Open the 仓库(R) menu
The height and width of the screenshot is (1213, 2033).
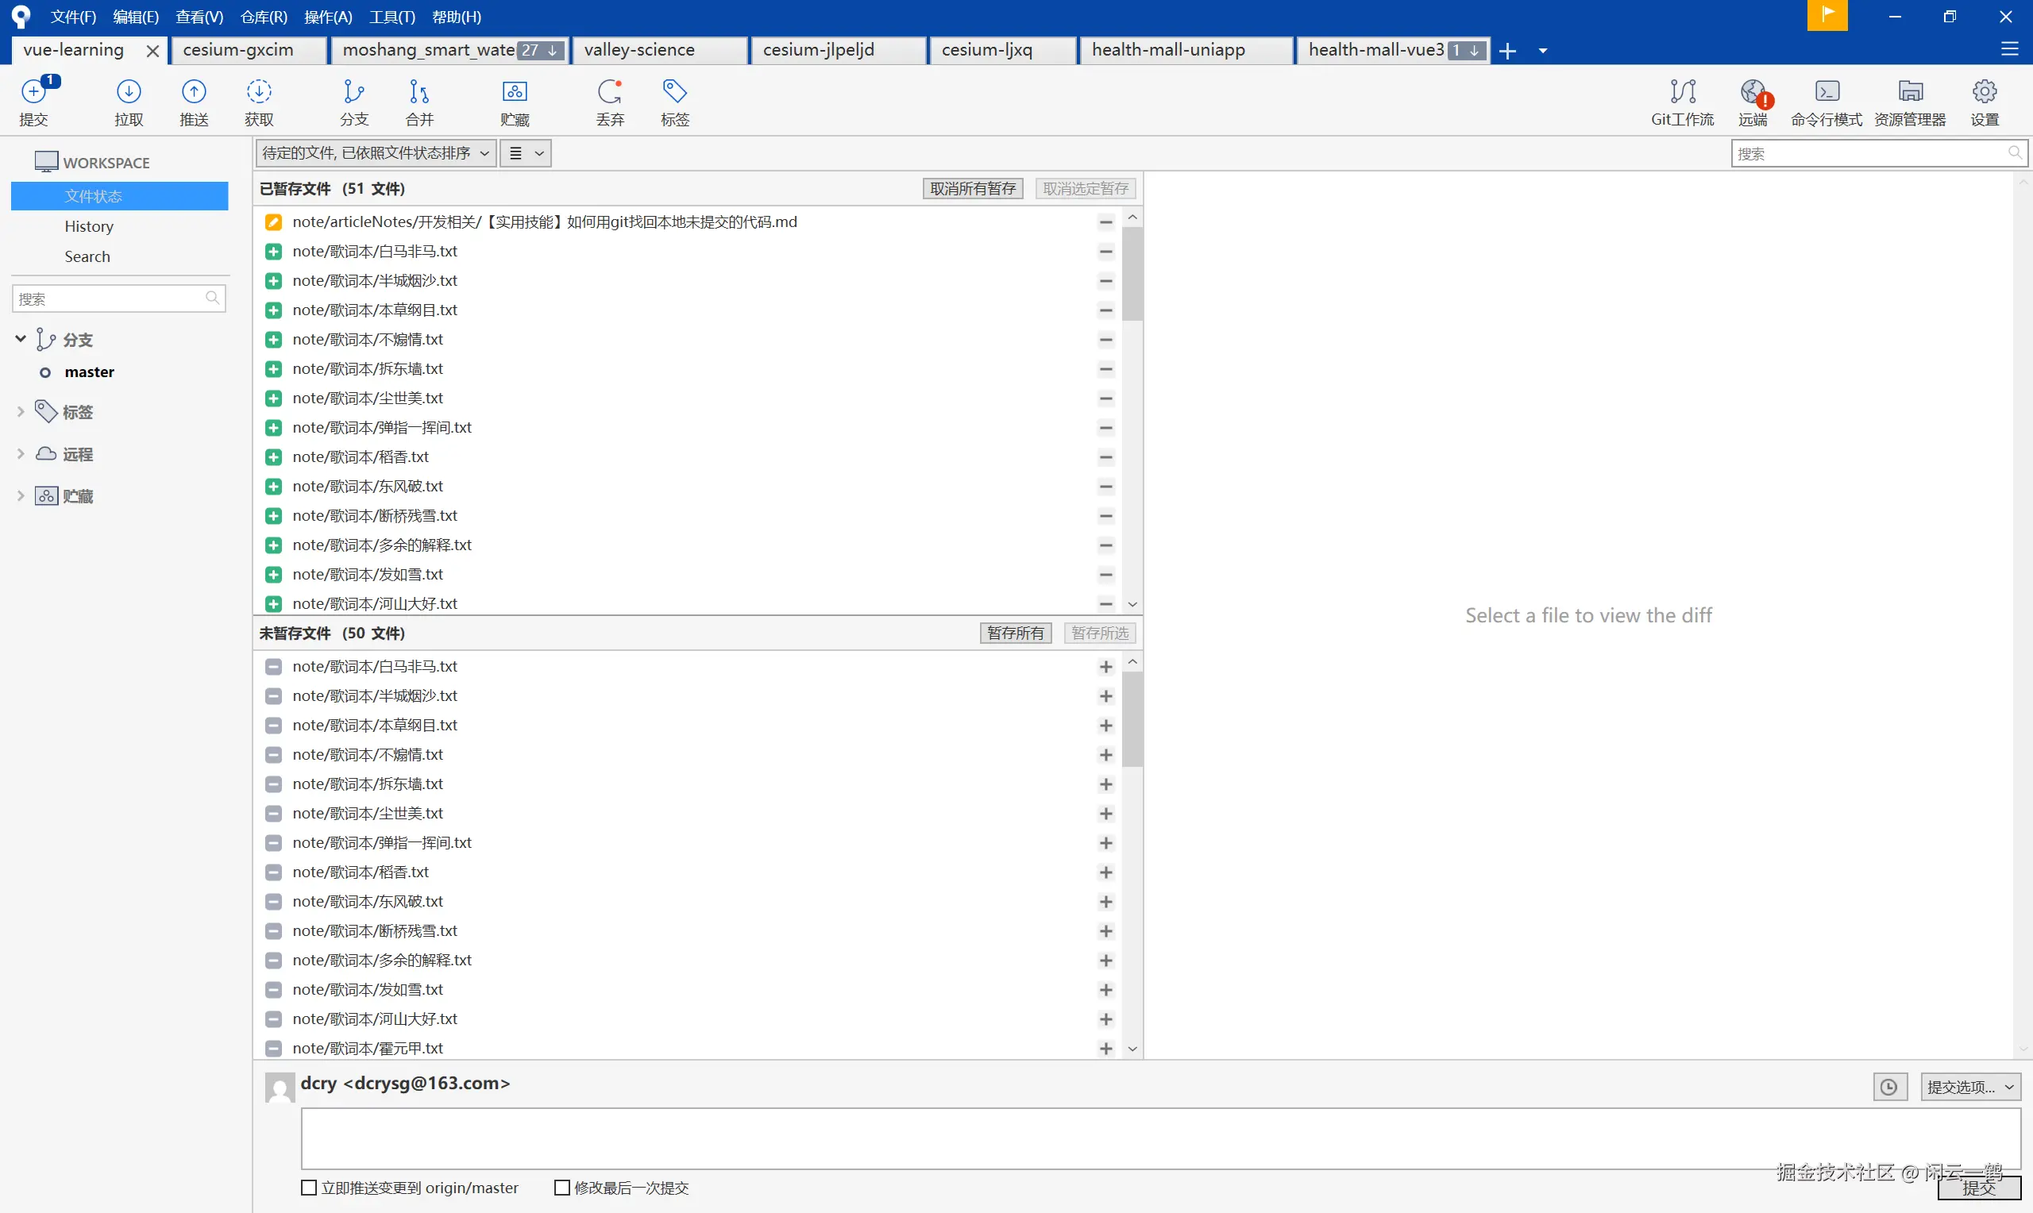pos(263,17)
